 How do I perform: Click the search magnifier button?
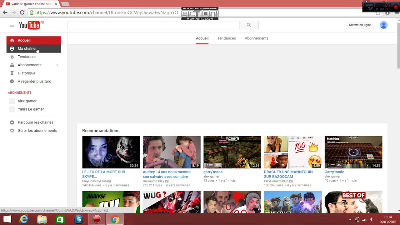pyautogui.click(x=249, y=25)
